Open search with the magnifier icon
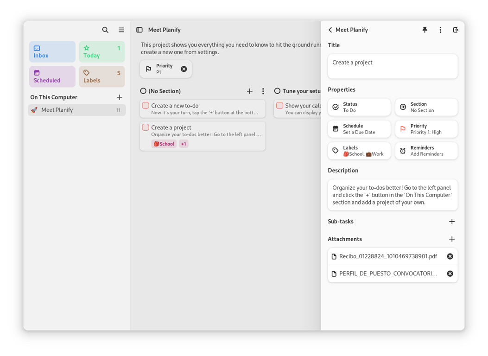This screenshot has width=488, height=356. [x=105, y=30]
